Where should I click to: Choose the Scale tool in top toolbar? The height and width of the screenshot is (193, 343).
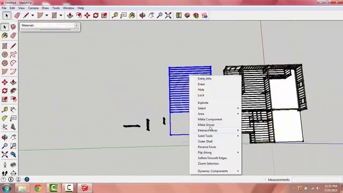click(104, 16)
